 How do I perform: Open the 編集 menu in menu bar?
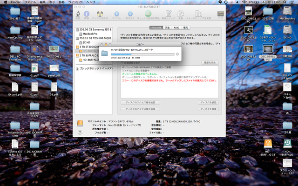[42, 2]
